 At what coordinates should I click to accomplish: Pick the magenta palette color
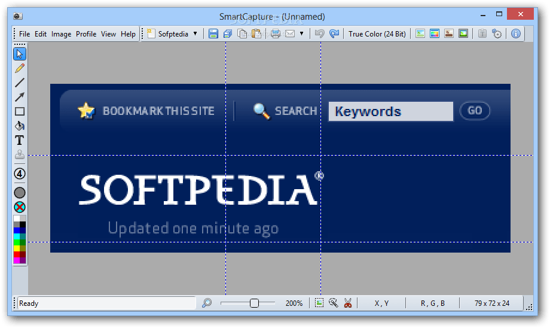pos(17,260)
